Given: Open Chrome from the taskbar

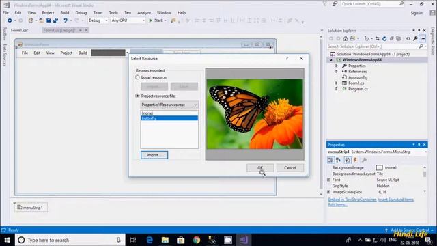Looking at the screenshot, I should [x=197, y=240].
